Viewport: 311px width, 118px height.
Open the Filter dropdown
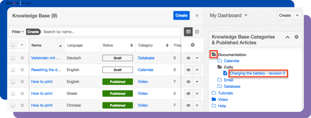(x=18, y=32)
